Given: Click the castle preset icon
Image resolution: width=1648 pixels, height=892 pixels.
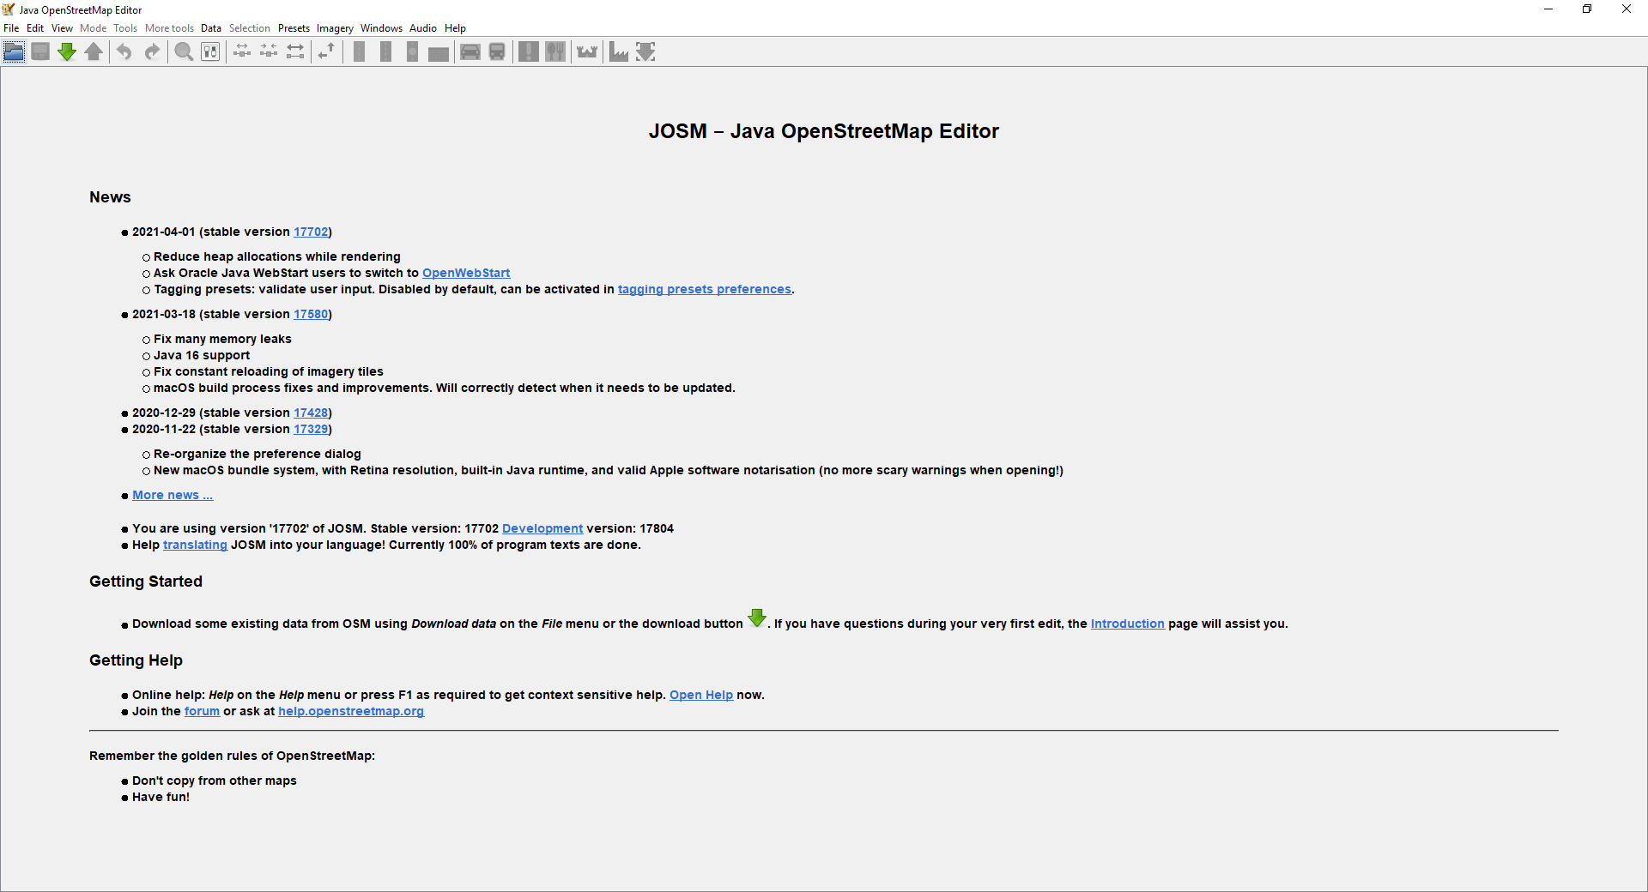Looking at the screenshot, I should click(587, 52).
